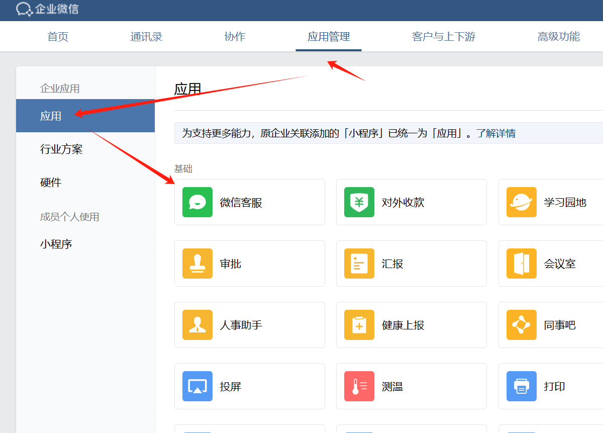Open the 协作 tab

pyautogui.click(x=235, y=37)
